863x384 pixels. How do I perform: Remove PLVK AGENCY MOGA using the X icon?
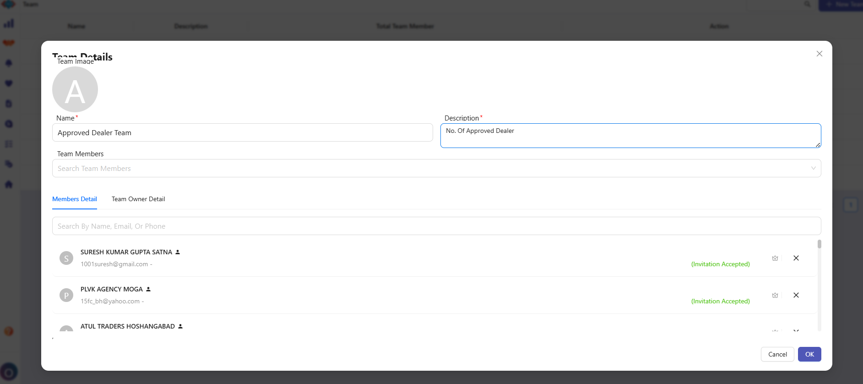click(796, 295)
